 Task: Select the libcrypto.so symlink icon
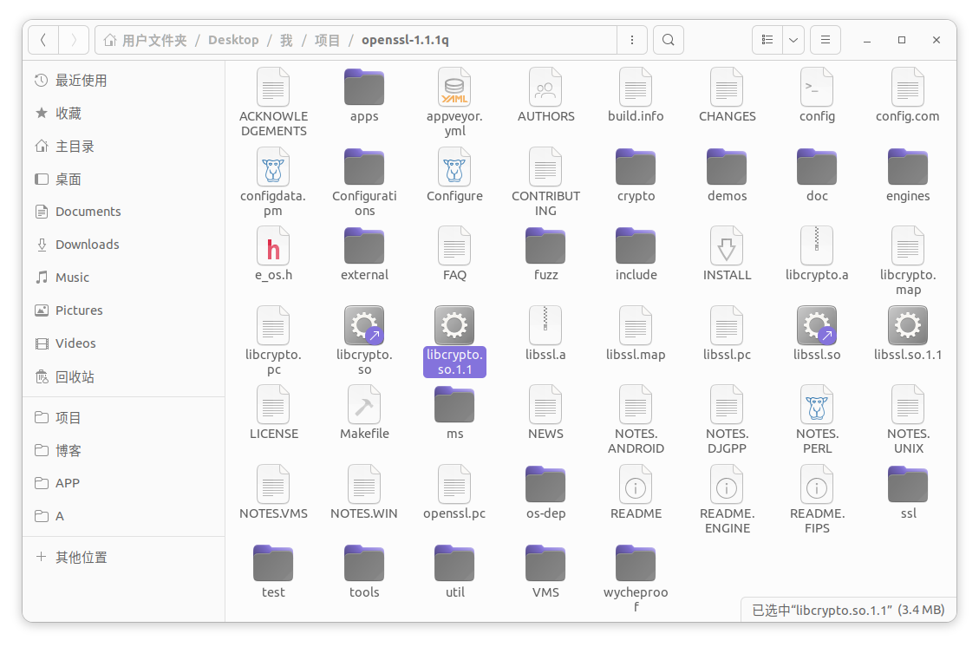364,324
